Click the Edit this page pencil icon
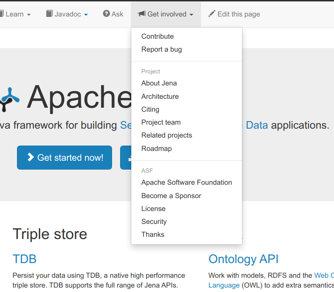This screenshot has height=292, width=334. (212, 14)
